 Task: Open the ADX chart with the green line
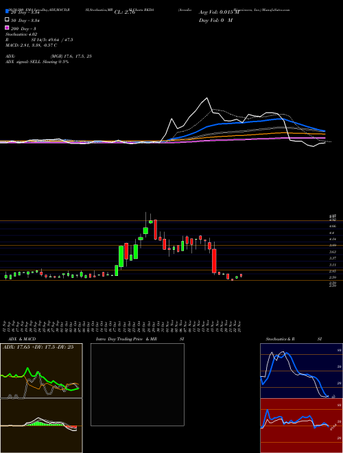[41, 371]
